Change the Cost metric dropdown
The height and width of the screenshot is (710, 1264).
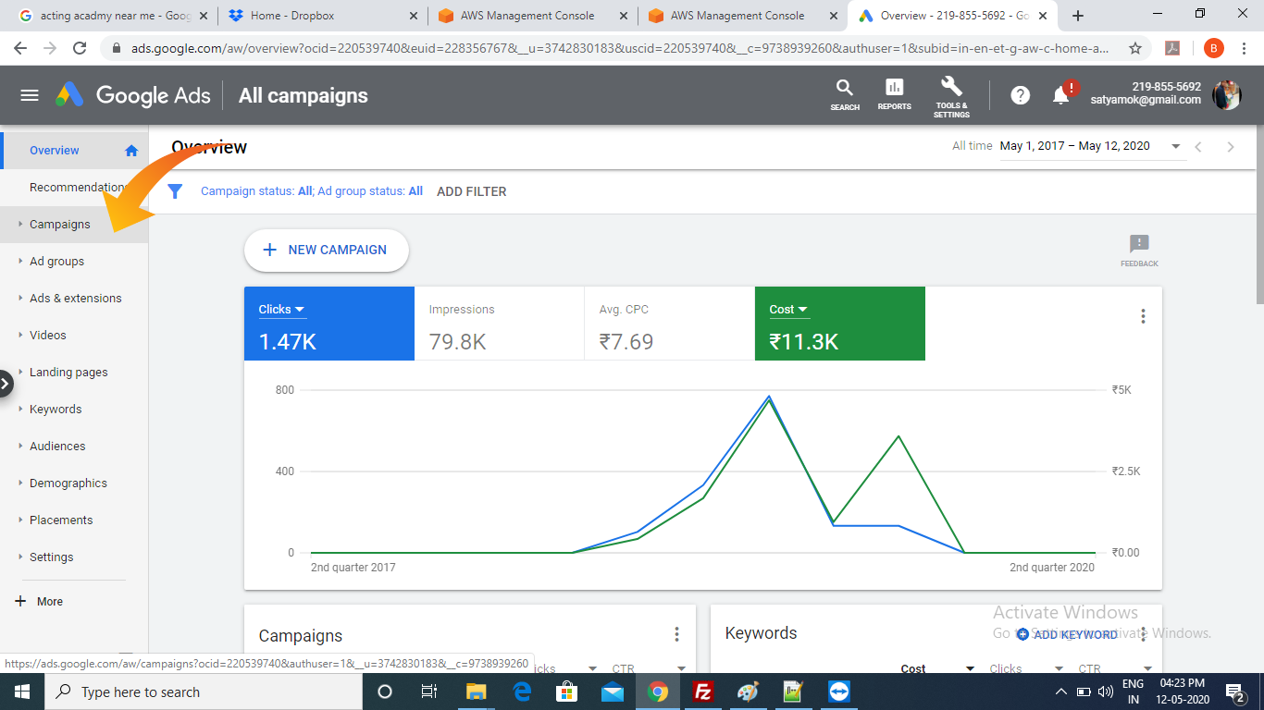pos(788,310)
